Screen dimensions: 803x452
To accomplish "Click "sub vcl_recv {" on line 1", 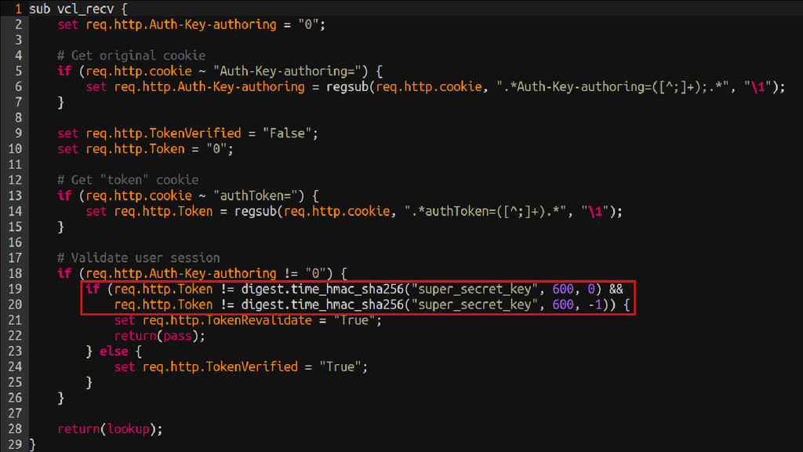I will click(78, 9).
